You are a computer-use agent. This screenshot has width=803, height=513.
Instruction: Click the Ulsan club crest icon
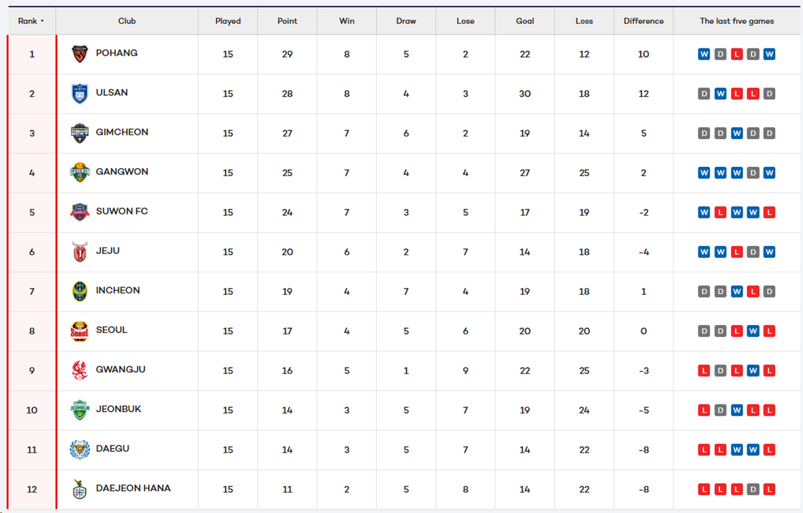(x=80, y=93)
